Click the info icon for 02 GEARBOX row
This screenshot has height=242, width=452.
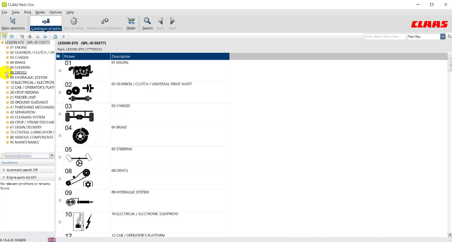[x=60, y=92]
